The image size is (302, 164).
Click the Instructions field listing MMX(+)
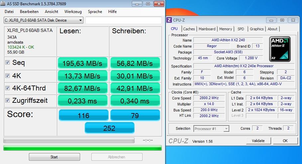(244, 84)
